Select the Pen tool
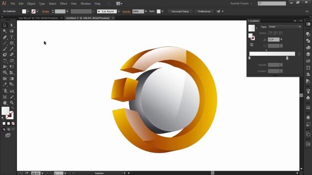The height and width of the screenshot is (175, 312). tap(5, 37)
